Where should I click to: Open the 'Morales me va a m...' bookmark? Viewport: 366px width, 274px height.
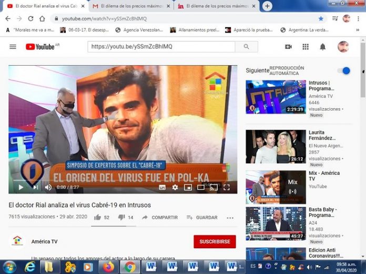coord(30,30)
